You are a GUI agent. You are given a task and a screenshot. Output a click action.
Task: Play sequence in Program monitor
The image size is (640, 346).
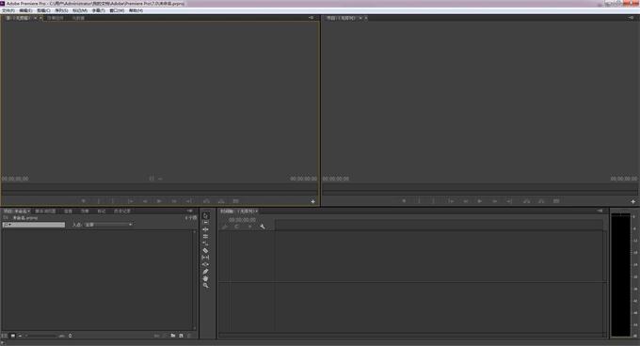pos(480,201)
